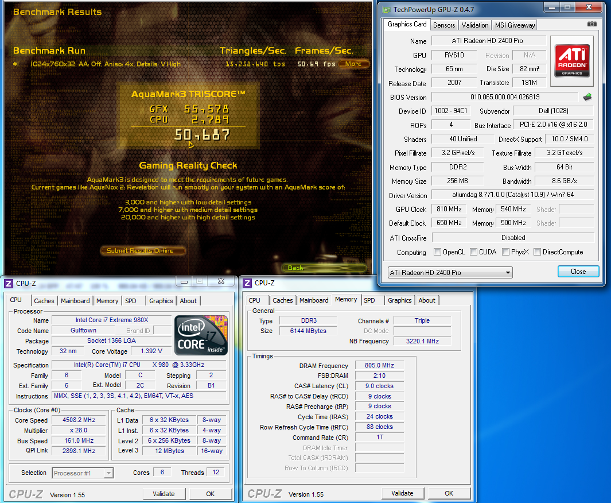The width and height of the screenshot is (611, 503).
Task: Click OK in right CPU-Z window
Action: 449,493
